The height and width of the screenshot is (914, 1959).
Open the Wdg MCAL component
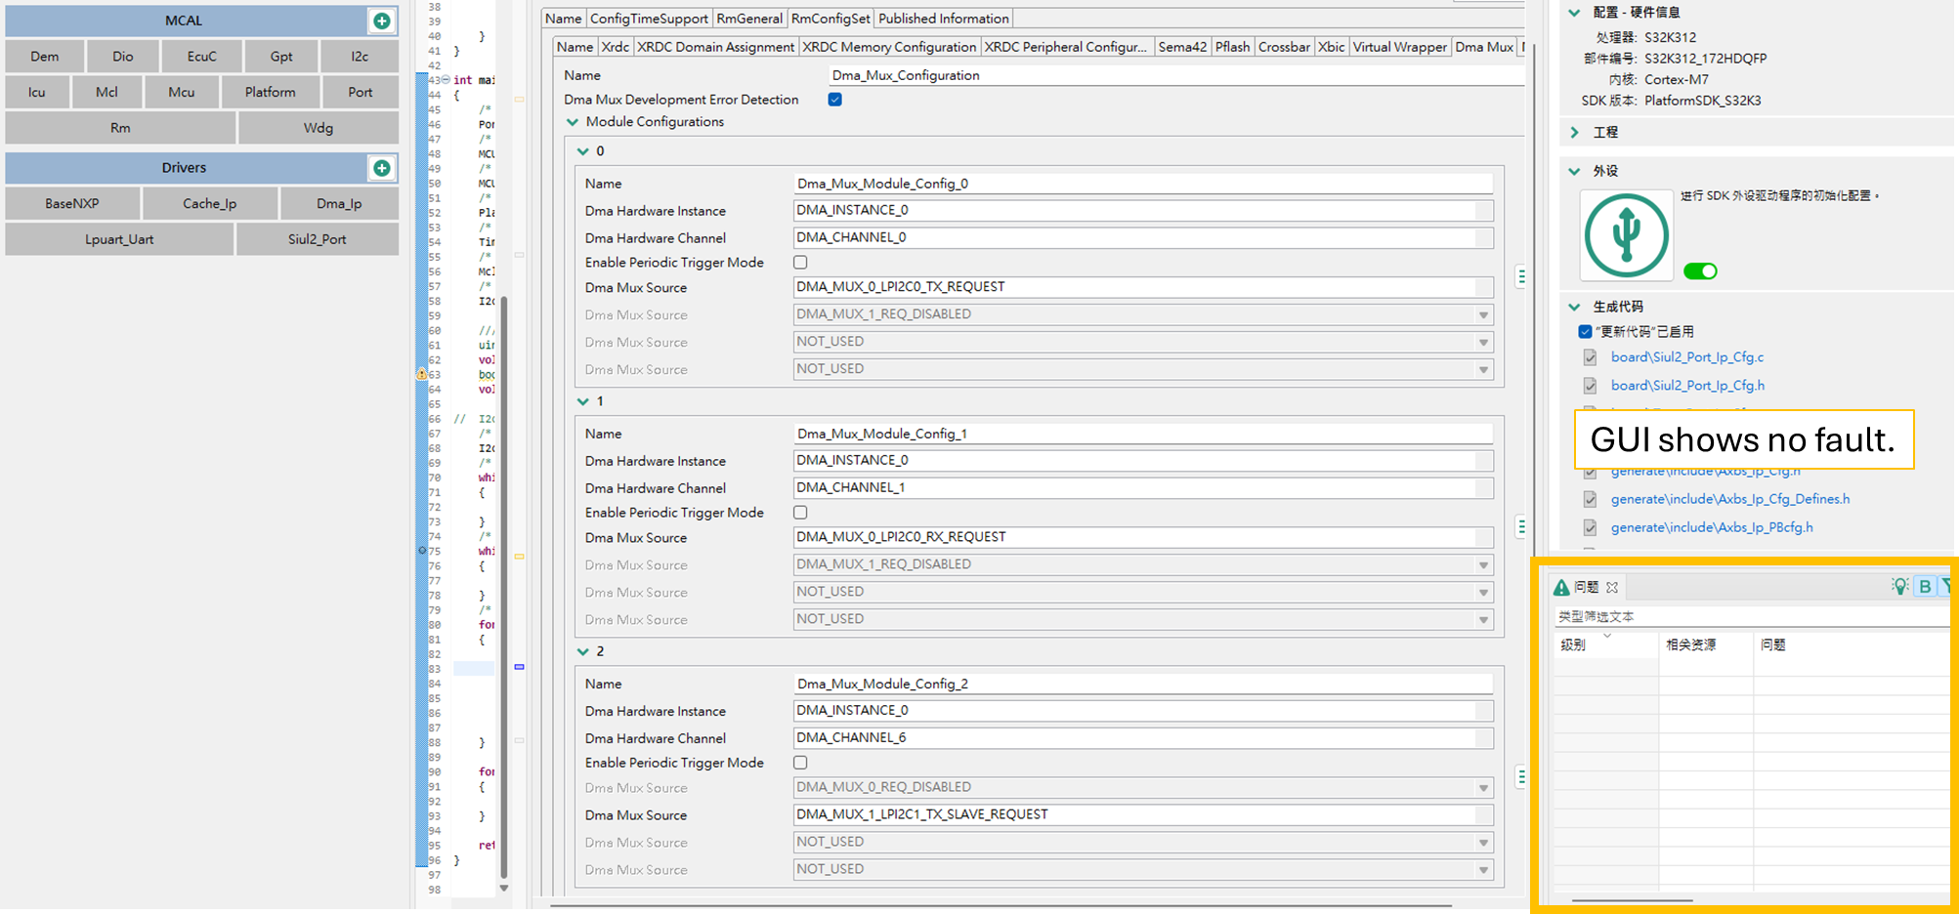coord(319,128)
